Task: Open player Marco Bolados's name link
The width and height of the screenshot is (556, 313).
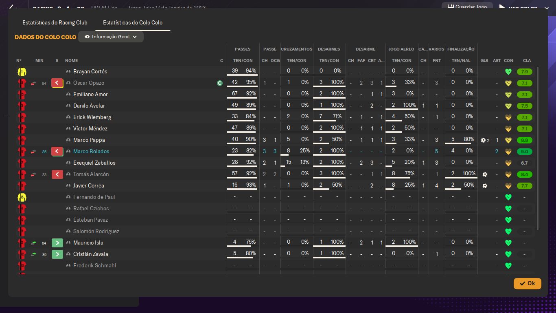Action: [91, 152]
